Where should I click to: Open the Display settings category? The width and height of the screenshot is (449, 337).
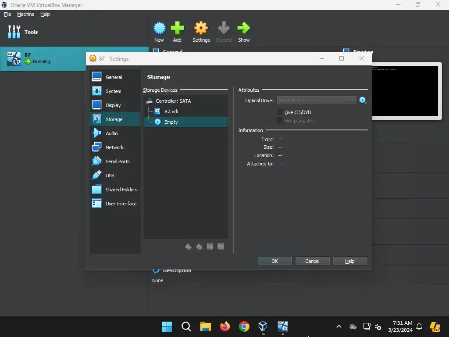point(115,105)
